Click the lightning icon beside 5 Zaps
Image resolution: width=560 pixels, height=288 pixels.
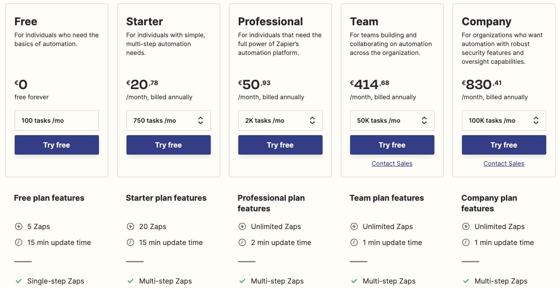19,226
